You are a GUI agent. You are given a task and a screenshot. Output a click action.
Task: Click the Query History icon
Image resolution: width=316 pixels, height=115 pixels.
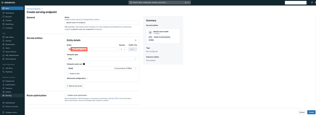[x=3, y=52]
